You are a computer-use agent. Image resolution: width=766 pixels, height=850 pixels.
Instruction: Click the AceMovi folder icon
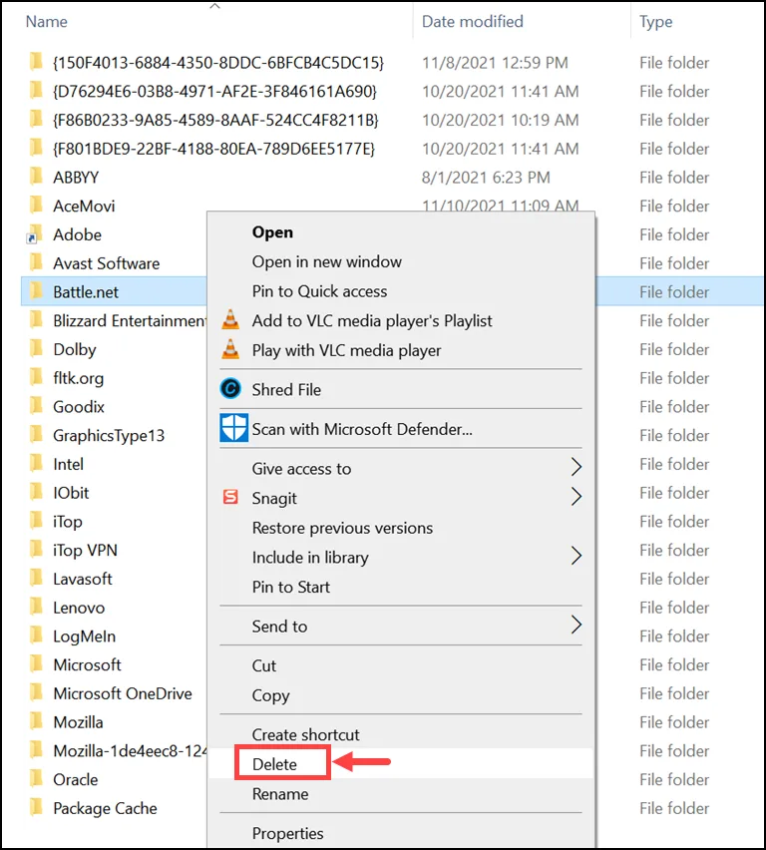pos(36,205)
